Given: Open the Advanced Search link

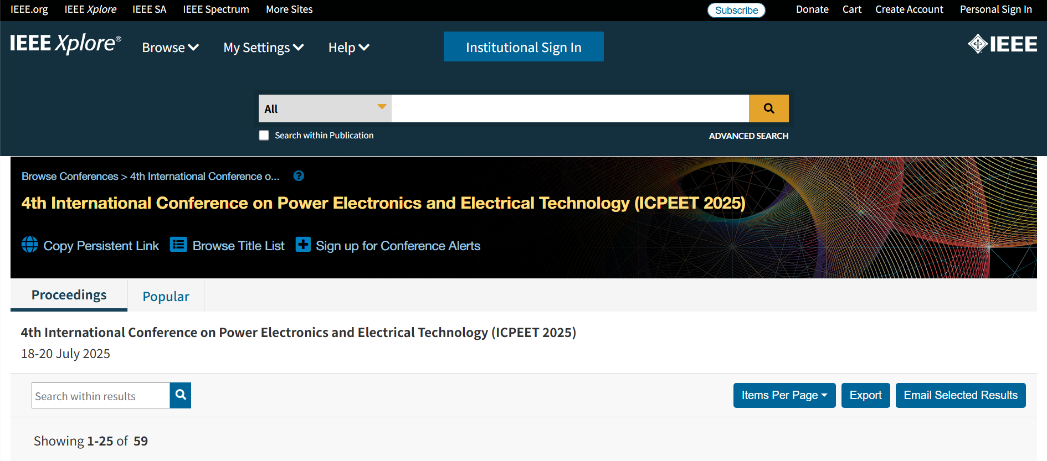Looking at the screenshot, I should 748,136.
